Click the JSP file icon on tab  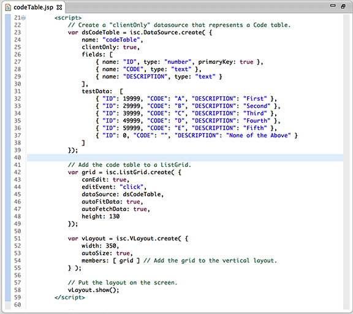(8, 7)
